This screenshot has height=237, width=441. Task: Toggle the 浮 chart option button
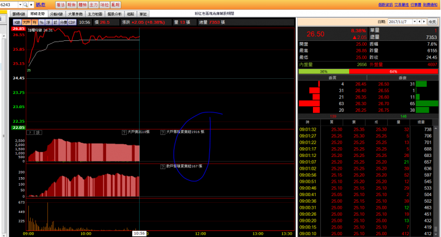click(48, 22)
